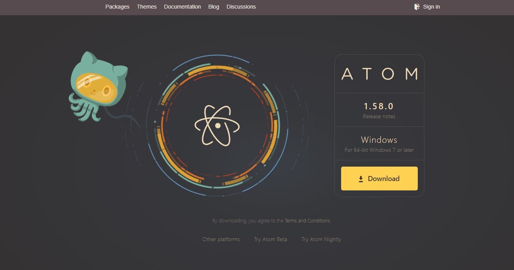This screenshot has width=514, height=270.
Task: Click the Octocat astronaut mascot
Action: [x=99, y=86]
